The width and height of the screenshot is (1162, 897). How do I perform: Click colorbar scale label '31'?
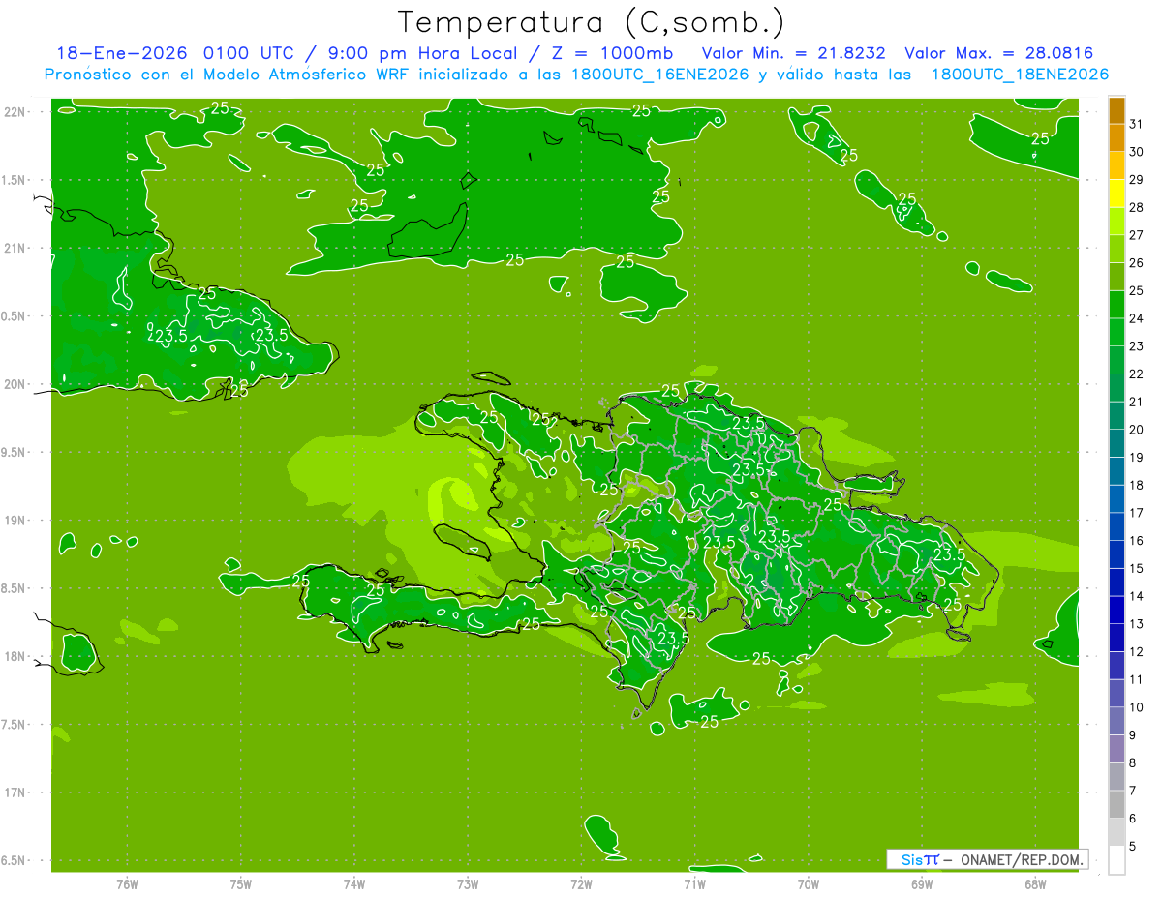pyautogui.click(x=1136, y=124)
